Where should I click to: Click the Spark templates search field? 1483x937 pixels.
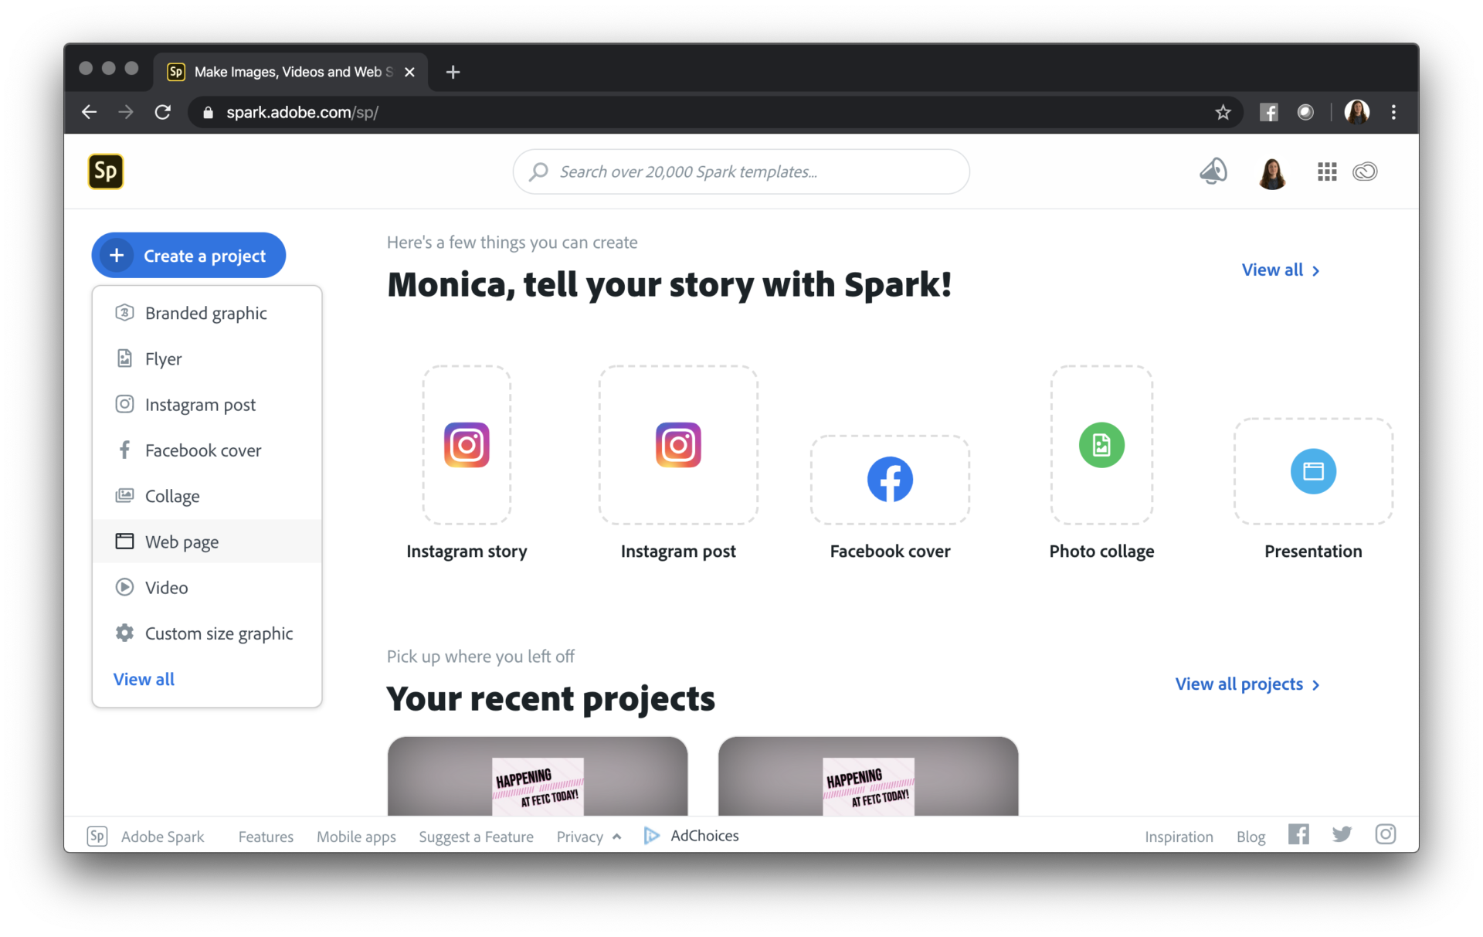coord(741,171)
